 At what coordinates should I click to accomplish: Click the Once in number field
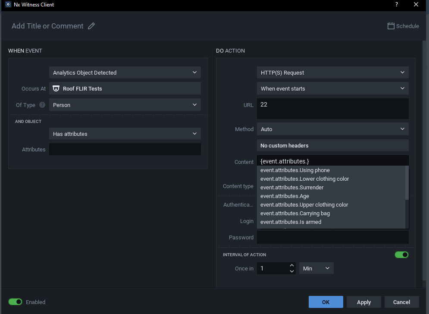pyautogui.click(x=273, y=268)
